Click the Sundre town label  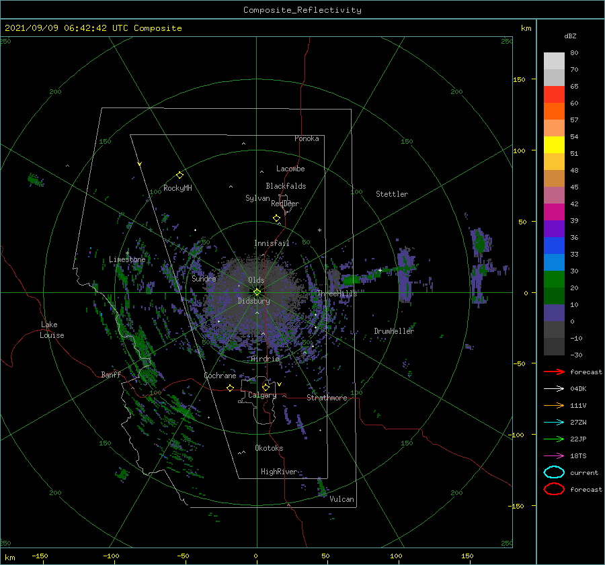coord(204,278)
